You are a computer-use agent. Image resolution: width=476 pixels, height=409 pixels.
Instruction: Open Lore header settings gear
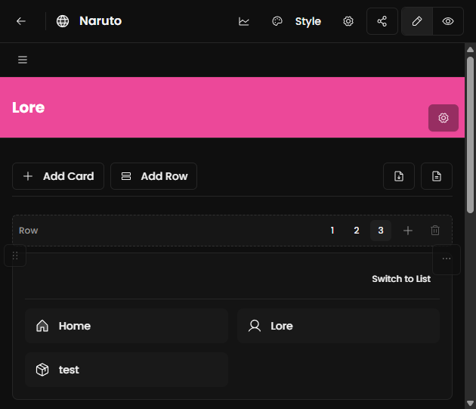click(x=444, y=118)
